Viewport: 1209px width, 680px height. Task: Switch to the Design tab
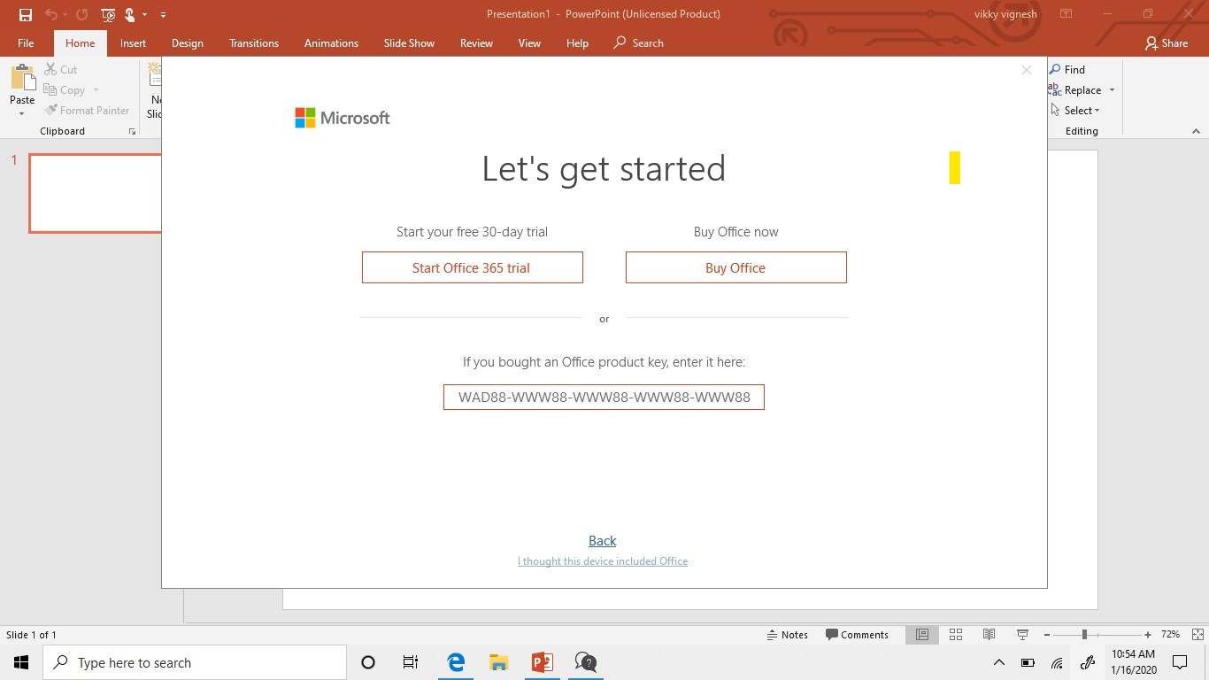(187, 42)
